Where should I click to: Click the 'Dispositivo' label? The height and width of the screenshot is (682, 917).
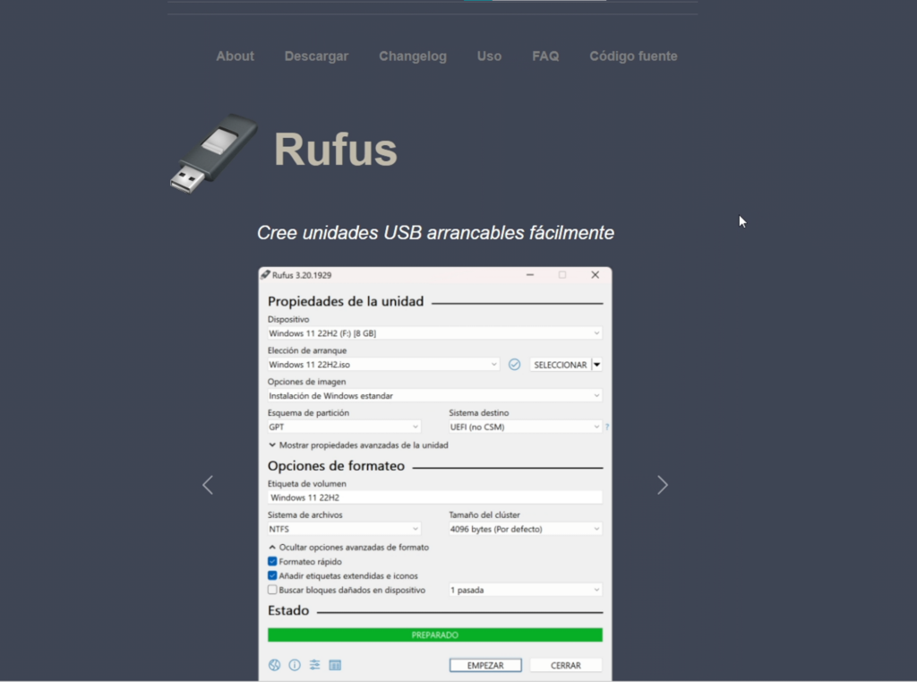pos(288,319)
